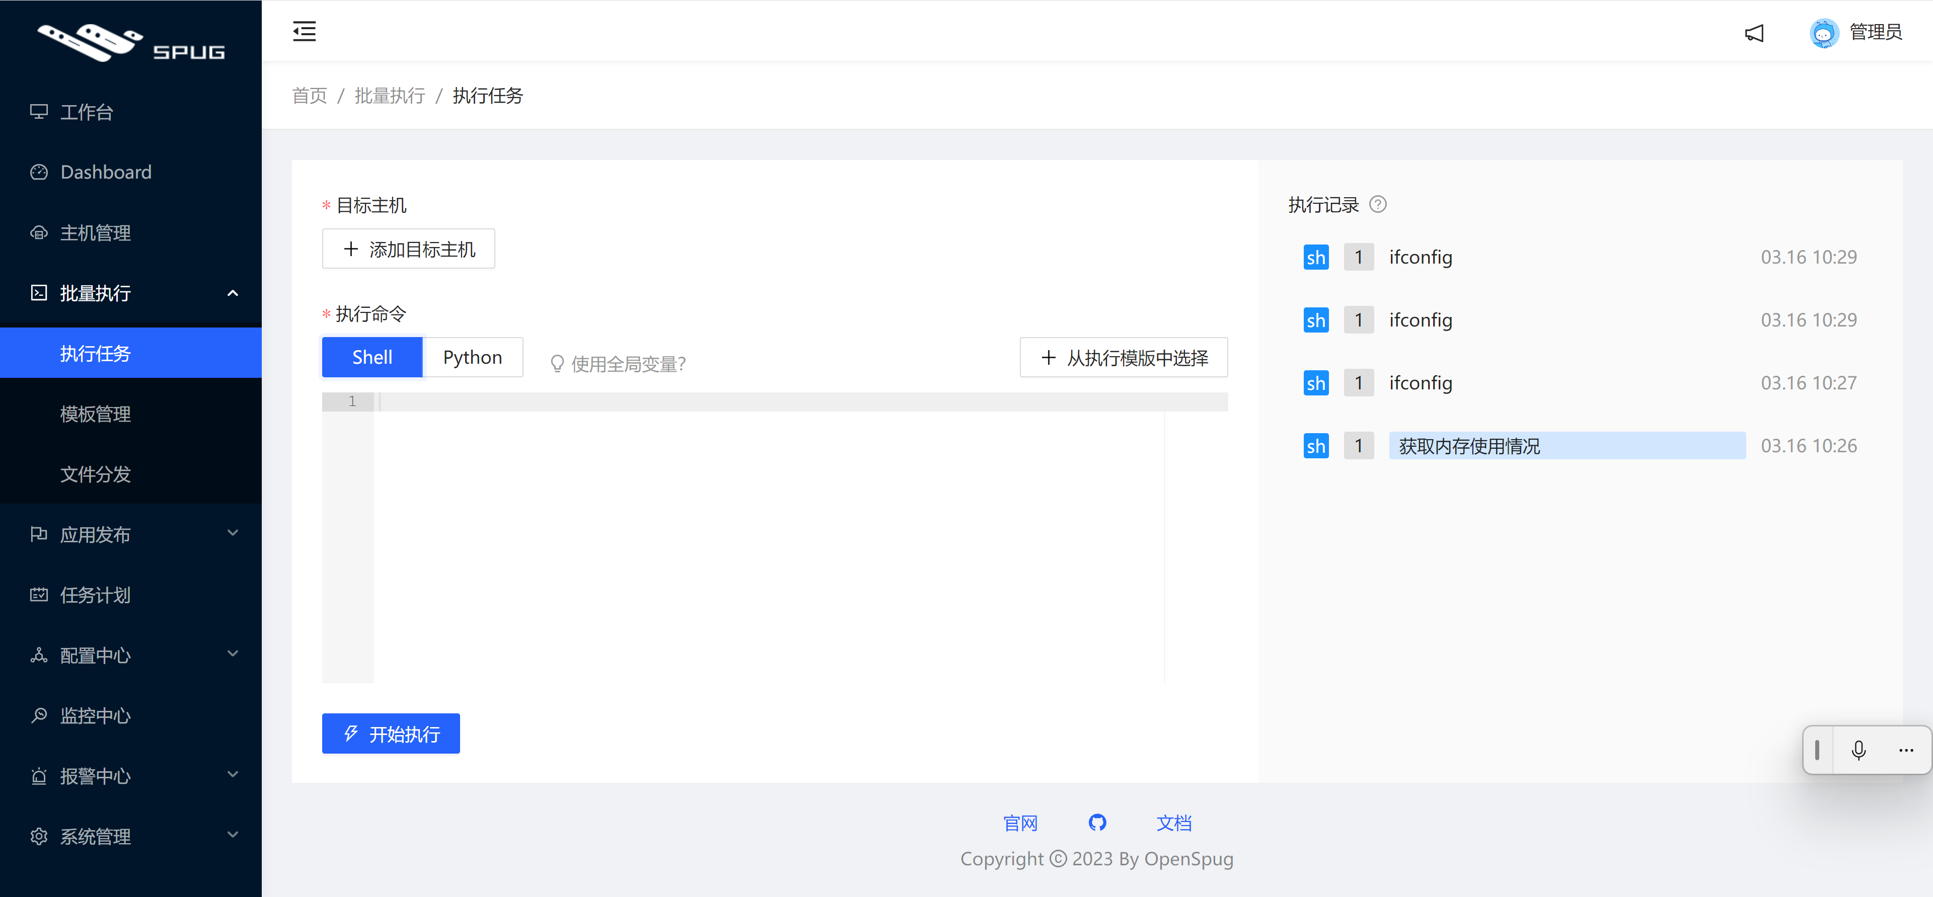Click the help icon beside 执行记录

[x=1378, y=204]
